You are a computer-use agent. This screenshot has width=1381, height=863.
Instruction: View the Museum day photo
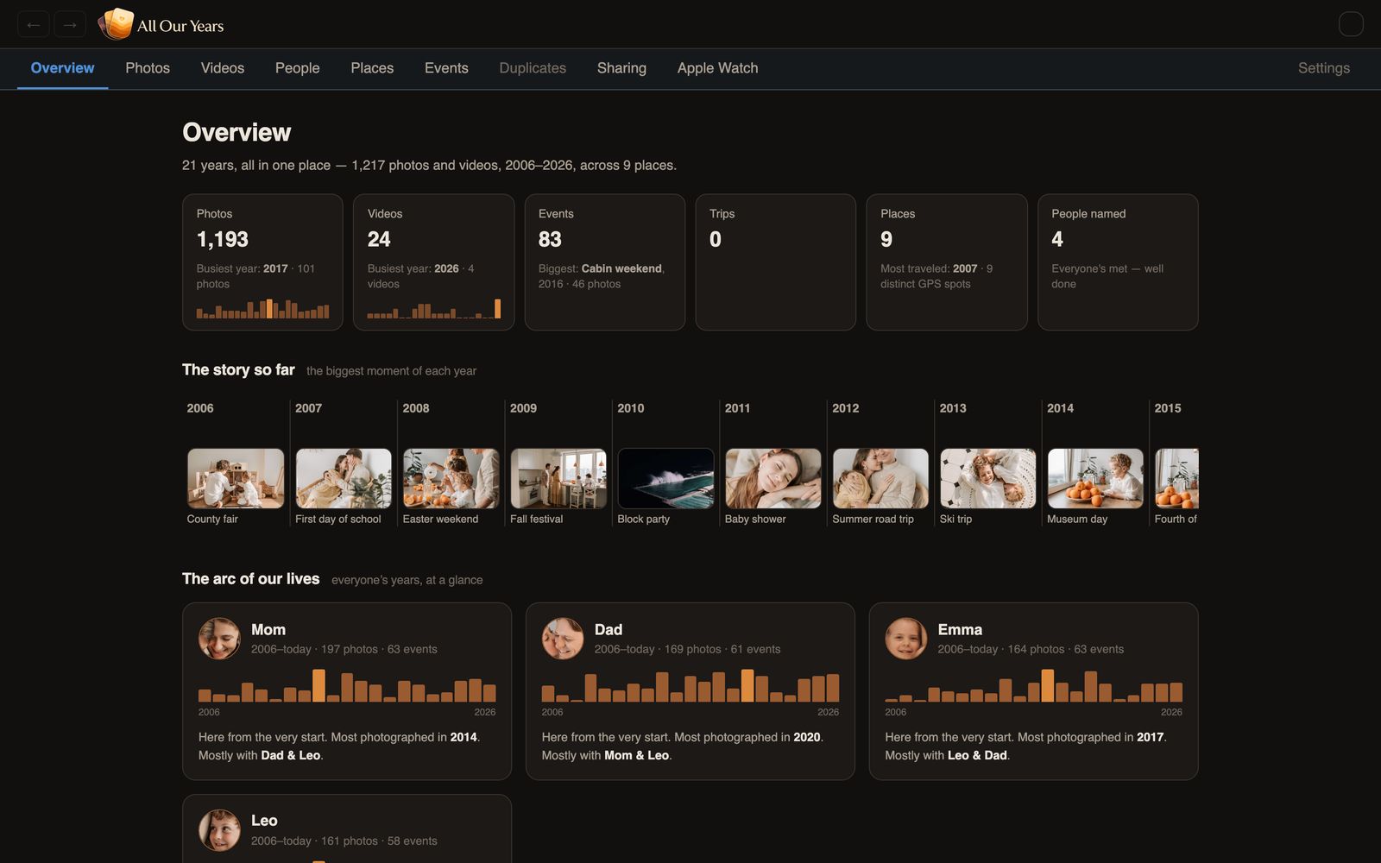(x=1095, y=478)
